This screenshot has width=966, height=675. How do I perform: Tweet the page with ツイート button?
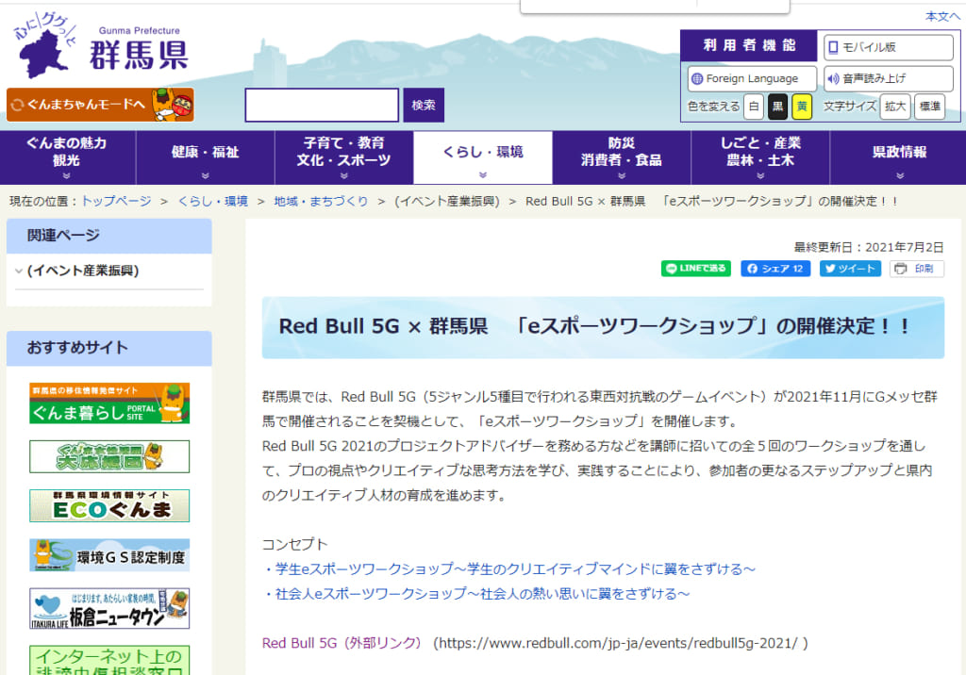[x=850, y=269]
